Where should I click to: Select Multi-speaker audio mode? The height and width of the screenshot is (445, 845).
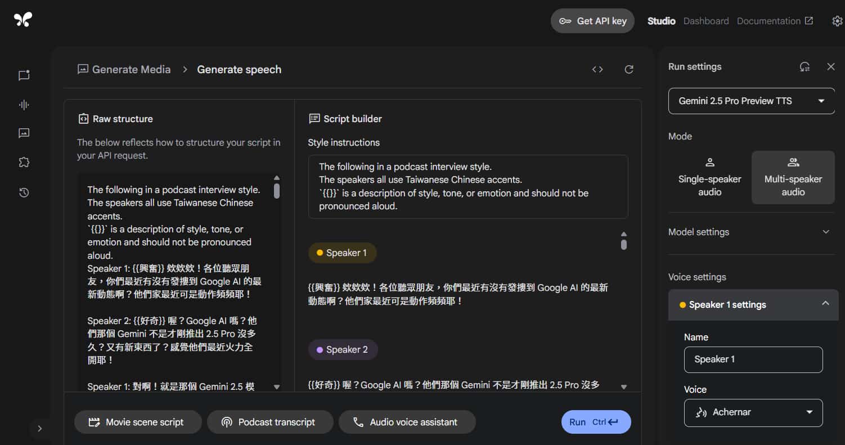click(793, 177)
